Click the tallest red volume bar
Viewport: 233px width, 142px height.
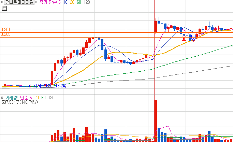point(156,121)
